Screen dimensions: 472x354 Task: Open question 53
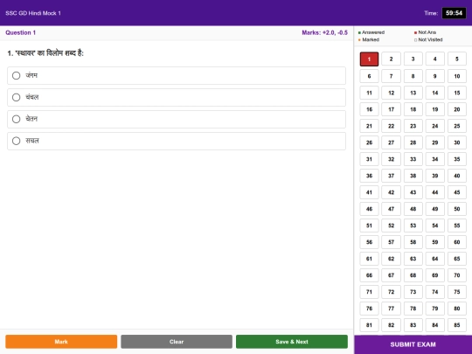coord(413,226)
